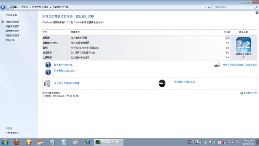This screenshot has height=146, width=259.
Task: Open the 檢視提升分數的方法 link
Action: (x=185, y=82)
